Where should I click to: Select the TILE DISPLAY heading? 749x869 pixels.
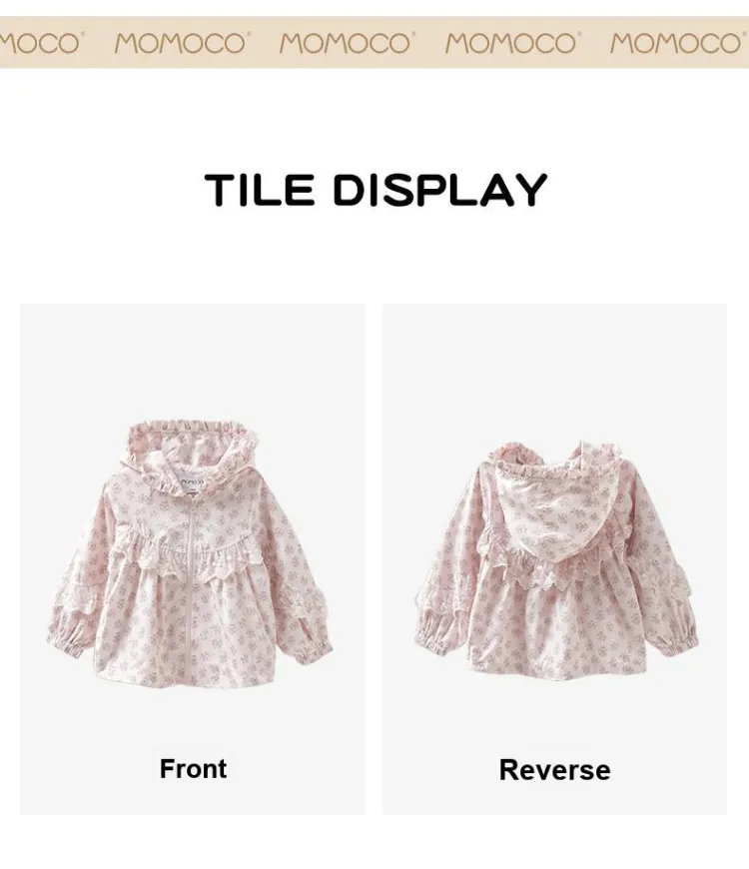(375, 190)
